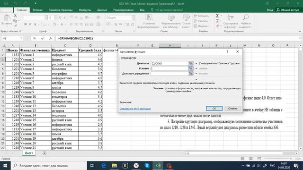Click the taskbar search box 'Введите здесь текст для поиска'
Image resolution: width=303 pixels, height=170 pixels.
48,166
